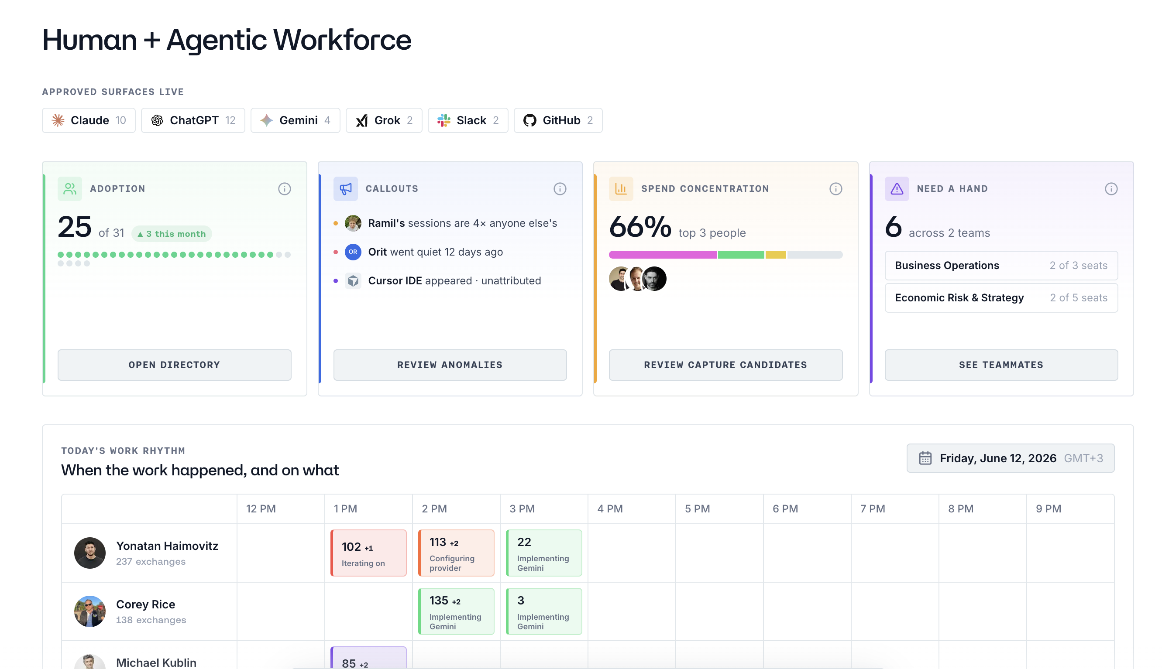Click the calendar icon beside Friday, June 12
The height and width of the screenshot is (669, 1162).
pyautogui.click(x=925, y=458)
